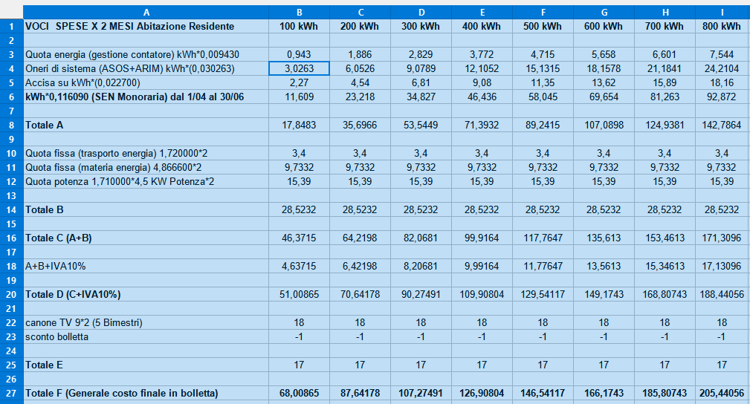Select row 27 header
The image size is (750, 404).
click(11, 394)
